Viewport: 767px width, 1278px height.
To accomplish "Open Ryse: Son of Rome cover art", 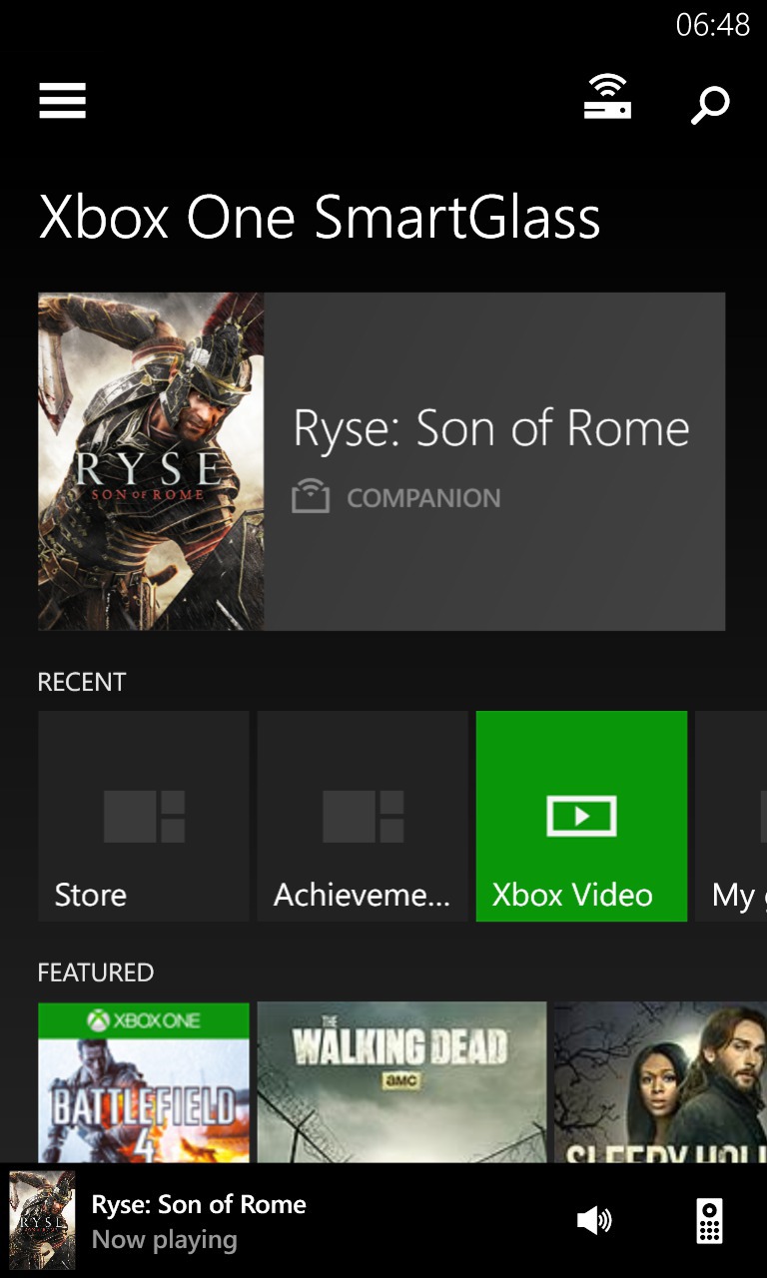I will coord(151,461).
